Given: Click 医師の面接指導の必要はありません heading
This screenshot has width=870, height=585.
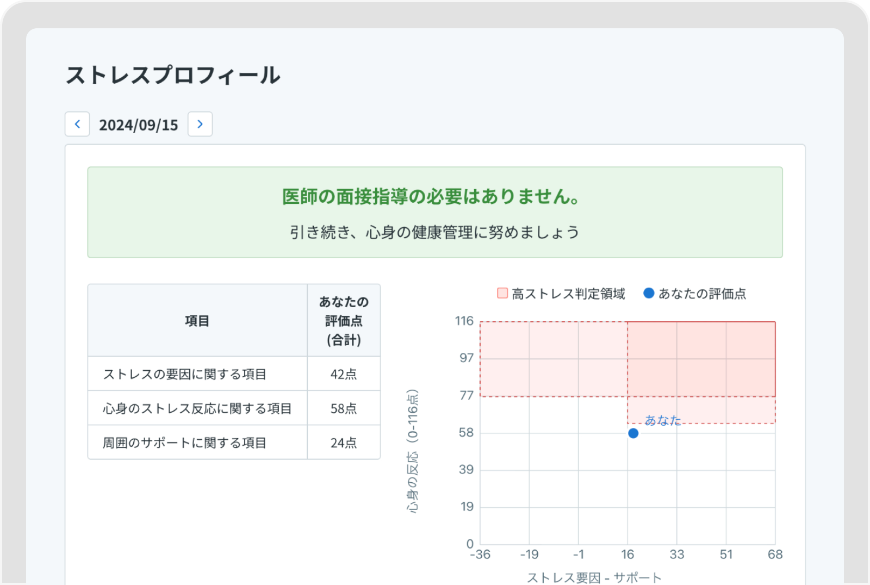Looking at the screenshot, I should click(432, 196).
